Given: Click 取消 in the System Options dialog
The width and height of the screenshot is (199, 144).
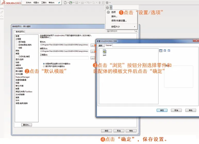Looking at the screenshot, I should pos(119,131).
